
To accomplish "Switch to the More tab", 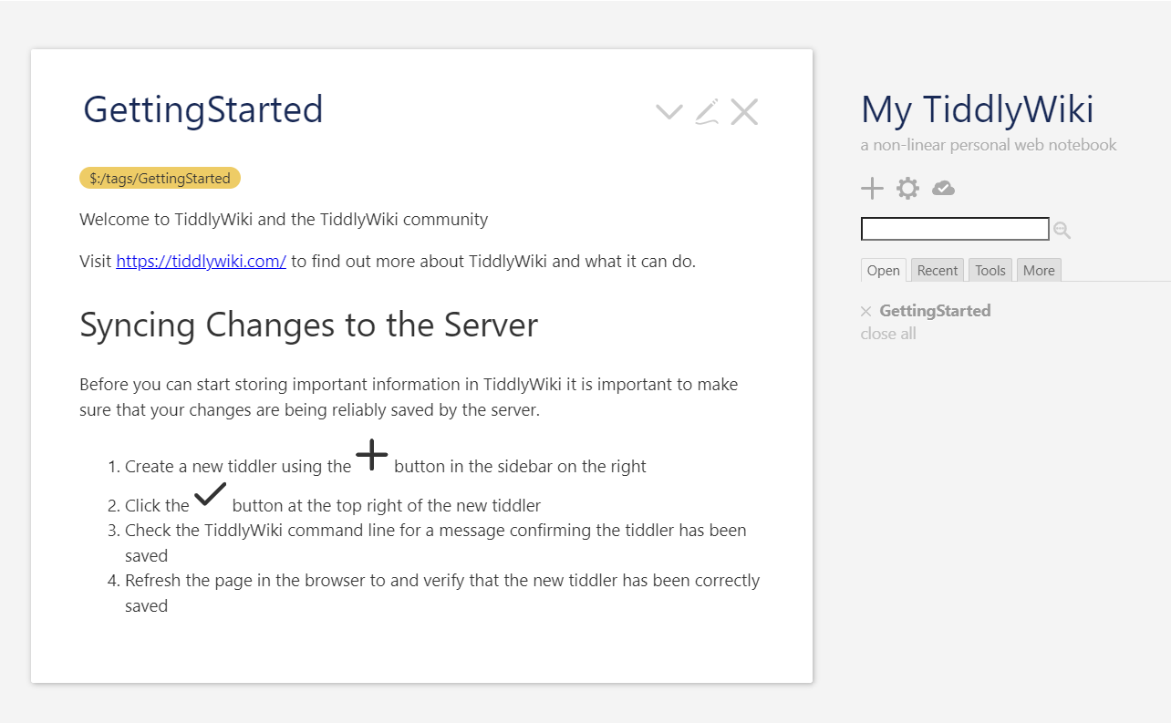I will pos(1039,270).
